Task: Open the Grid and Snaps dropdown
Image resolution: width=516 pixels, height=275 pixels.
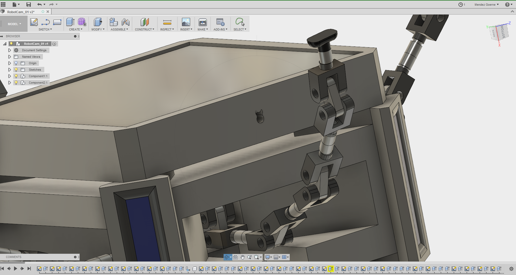Action: click(x=277, y=257)
